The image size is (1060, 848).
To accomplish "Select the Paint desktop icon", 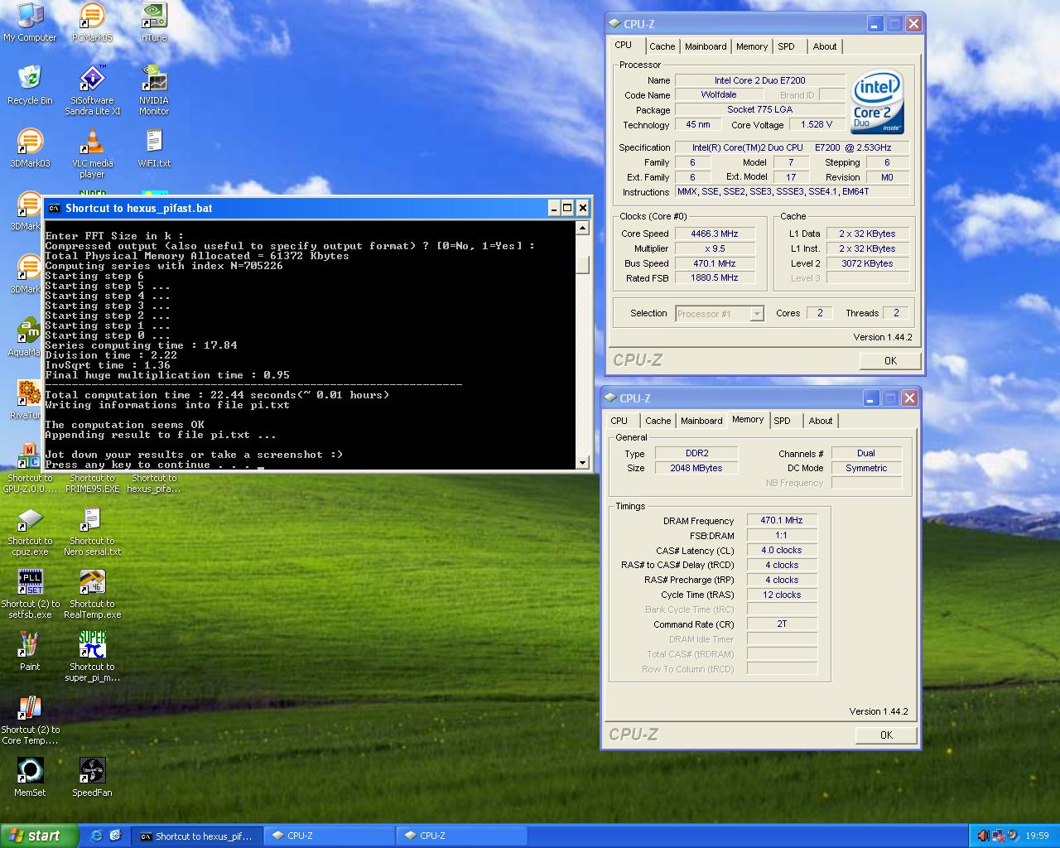I will [x=30, y=652].
